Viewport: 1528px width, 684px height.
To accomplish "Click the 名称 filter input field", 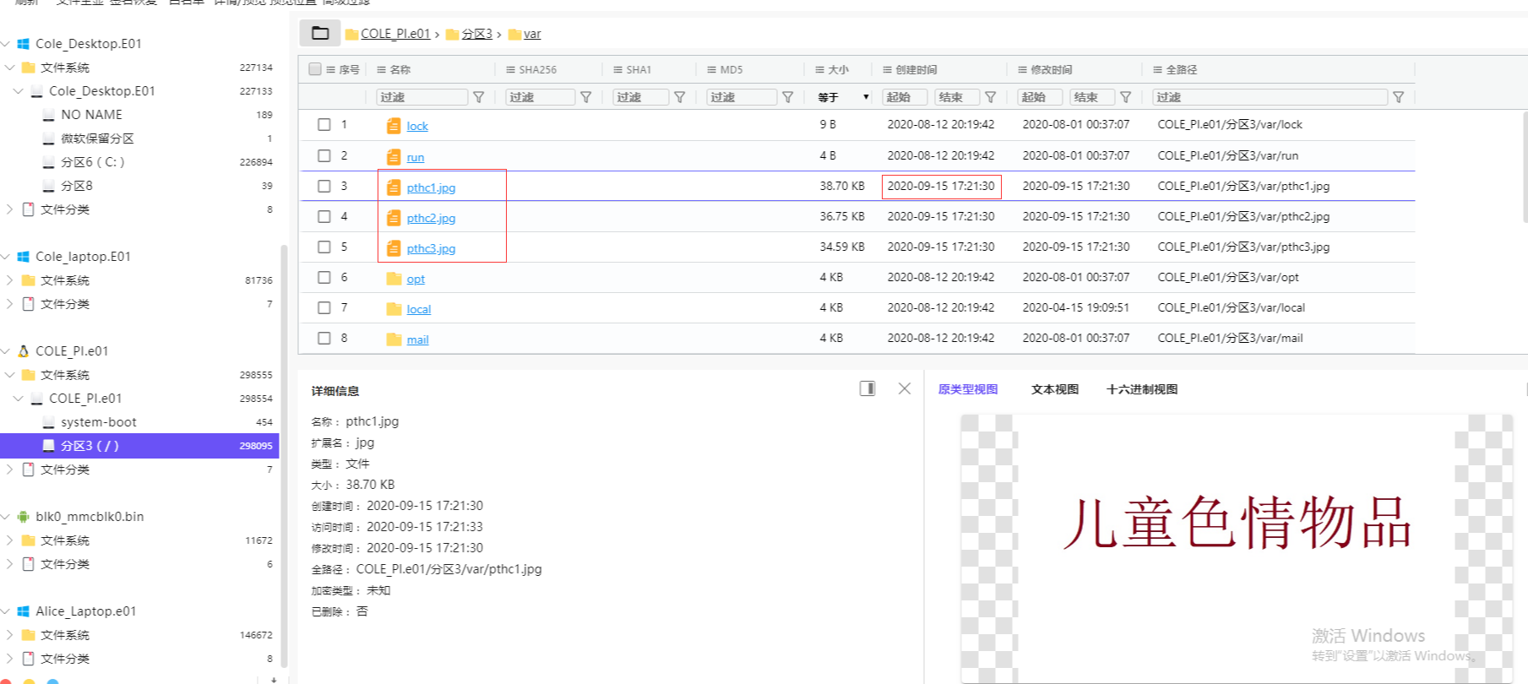I will pyautogui.click(x=421, y=97).
